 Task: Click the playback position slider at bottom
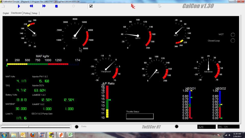36,126
